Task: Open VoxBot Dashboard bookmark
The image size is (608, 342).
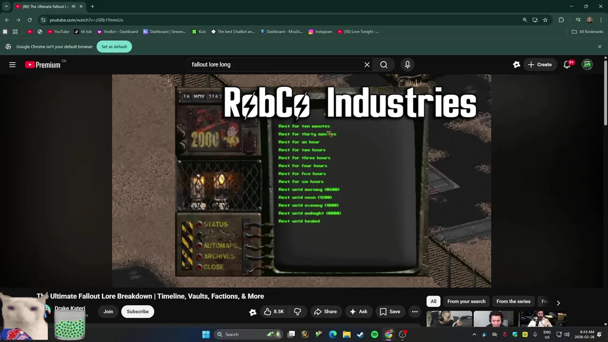Action: 117,32
